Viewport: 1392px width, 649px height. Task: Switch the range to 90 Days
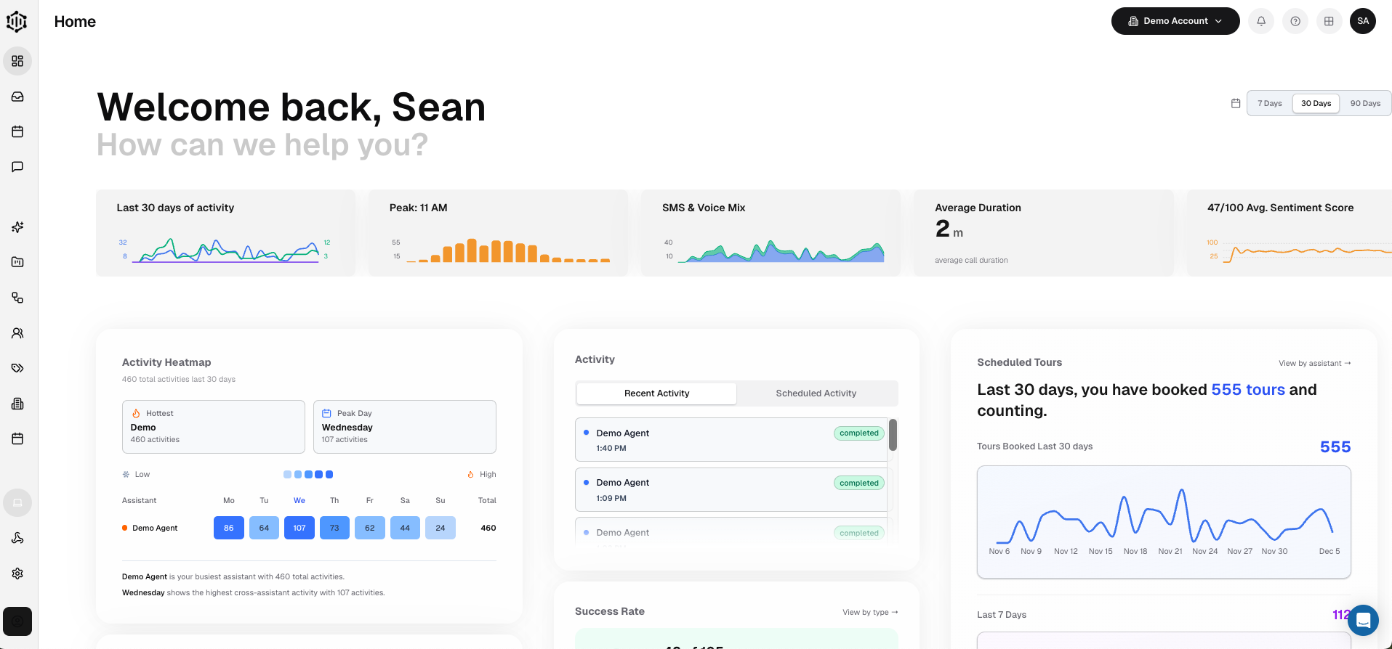coord(1365,103)
